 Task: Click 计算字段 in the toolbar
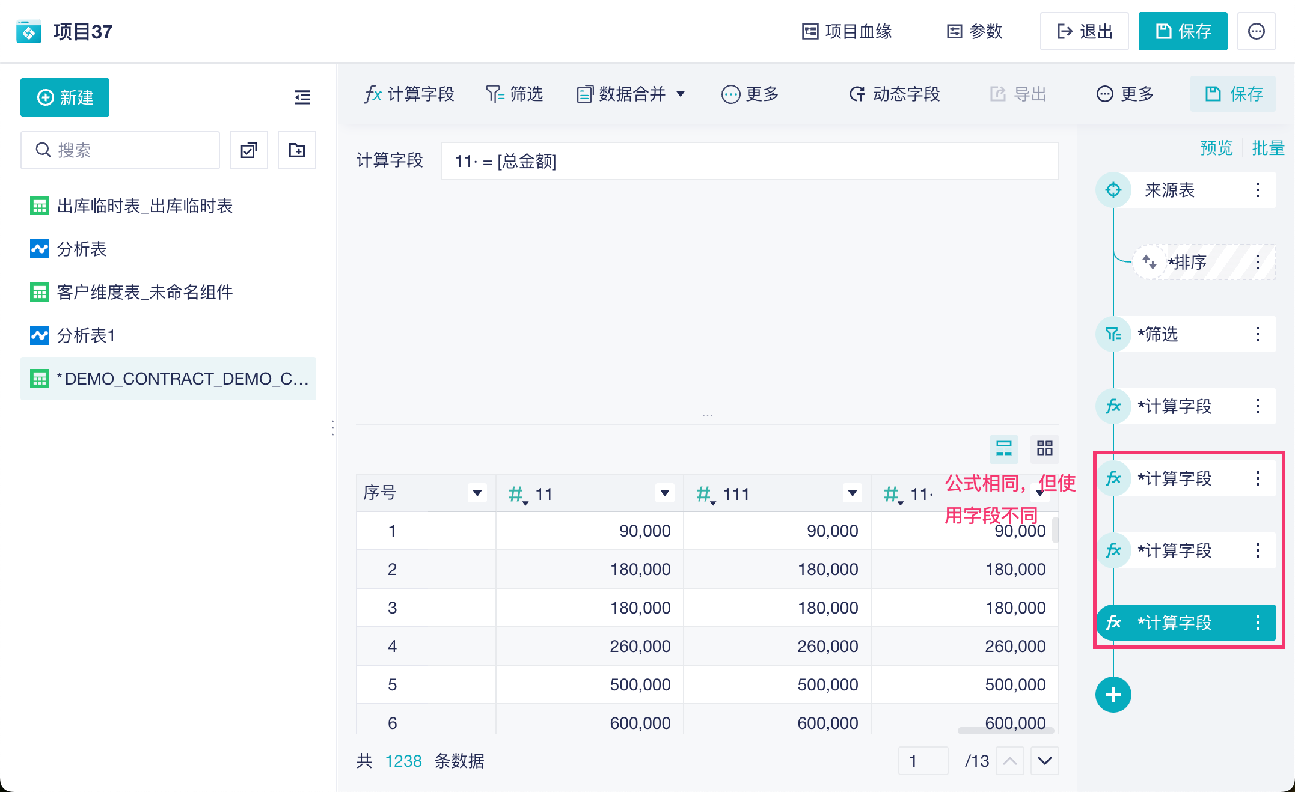409,94
